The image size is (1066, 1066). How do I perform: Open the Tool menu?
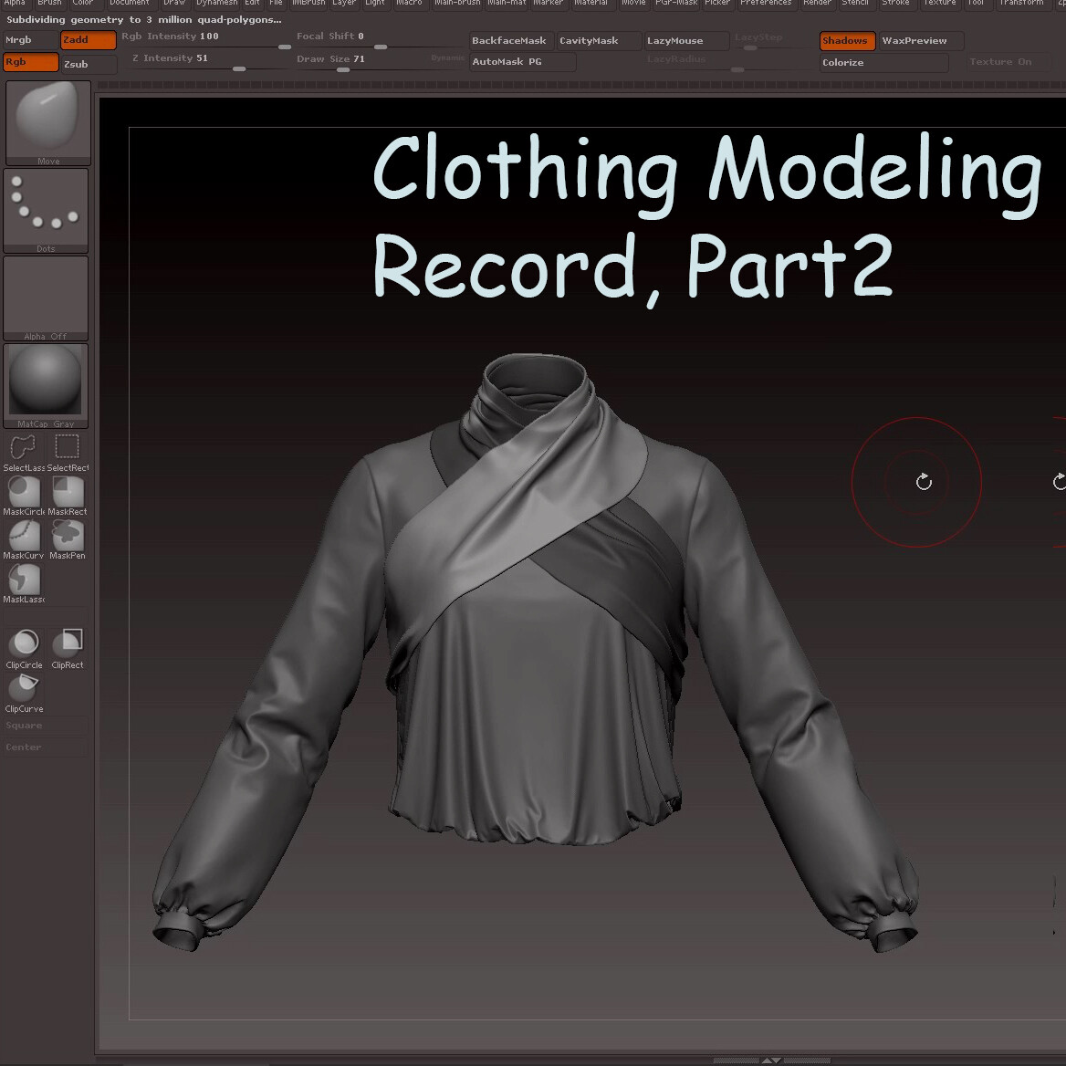[977, 4]
